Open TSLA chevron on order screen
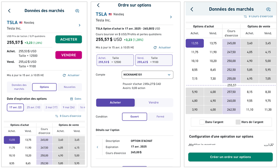Screen dimensions: 278x168 click(171, 17)
